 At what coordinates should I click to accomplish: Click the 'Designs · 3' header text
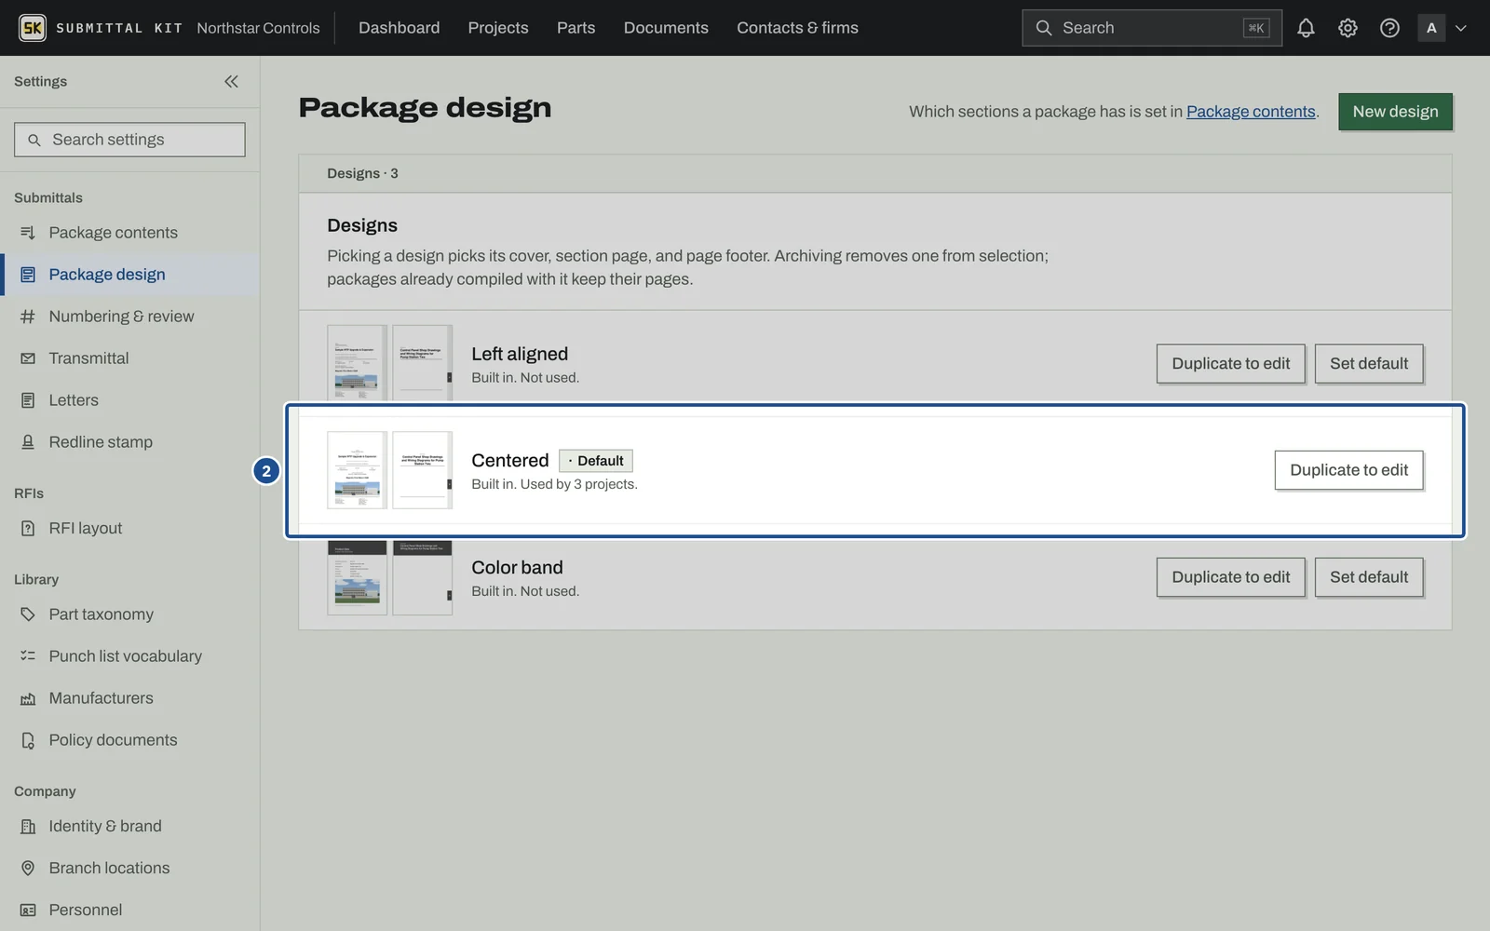point(362,174)
